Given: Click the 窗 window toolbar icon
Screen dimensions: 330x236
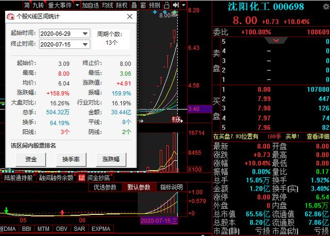Looking at the screenshot, I should coord(143,5).
